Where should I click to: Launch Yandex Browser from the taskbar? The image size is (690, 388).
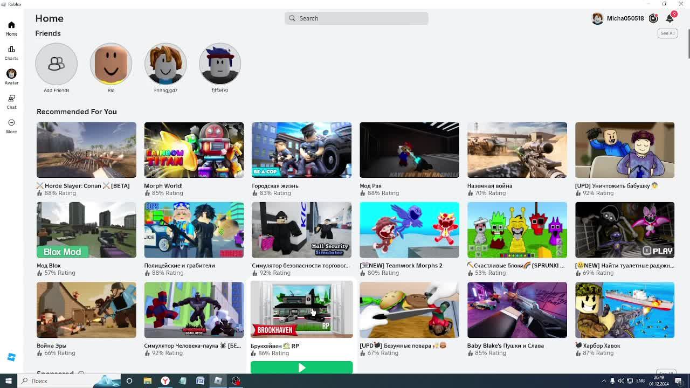(165, 381)
